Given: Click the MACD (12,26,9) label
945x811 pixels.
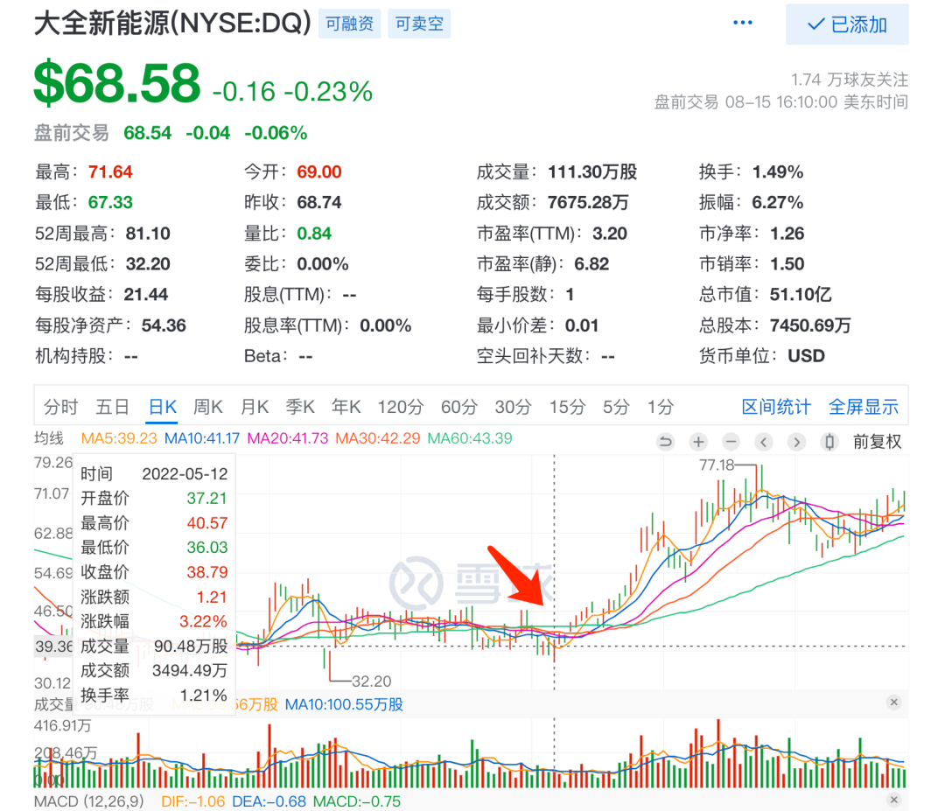Looking at the screenshot, I should pos(89,801).
